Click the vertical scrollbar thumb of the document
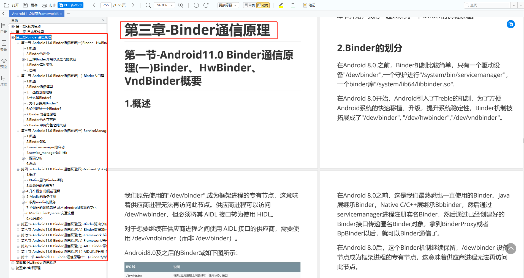The width and height of the screenshot is (524, 278). pos(523,141)
